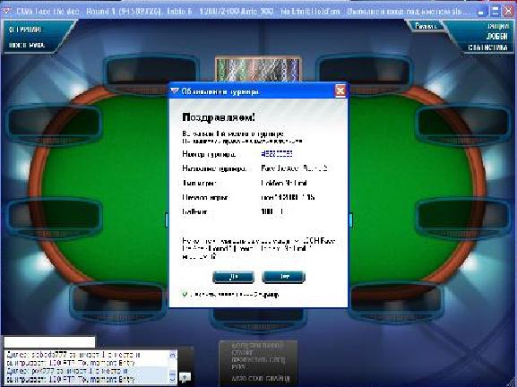Open the blue tournament number link
The height and width of the screenshot is (387, 517).
click(277, 154)
